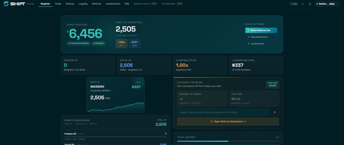Click the Social SP stat card
The width and height of the screenshot is (344, 145).
[143, 65]
